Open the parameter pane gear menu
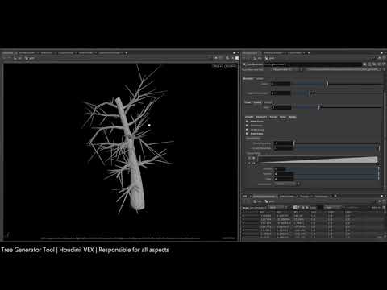Screen dimensions: 387x290 pos(364,64)
